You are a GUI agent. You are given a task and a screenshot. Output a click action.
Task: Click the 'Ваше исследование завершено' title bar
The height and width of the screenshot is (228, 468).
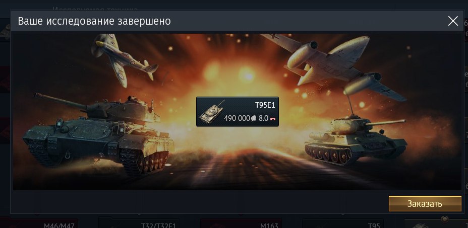point(94,21)
